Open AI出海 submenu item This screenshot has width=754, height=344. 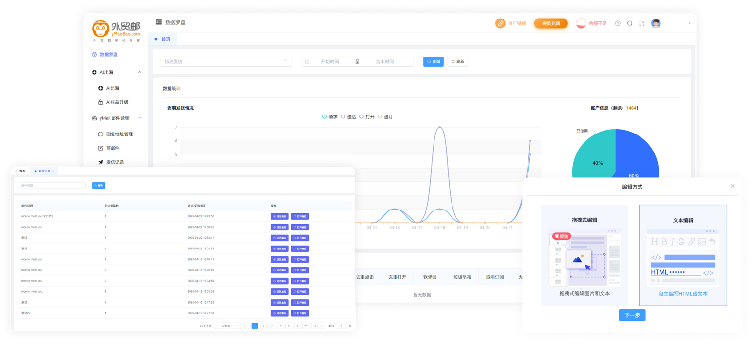[113, 88]
